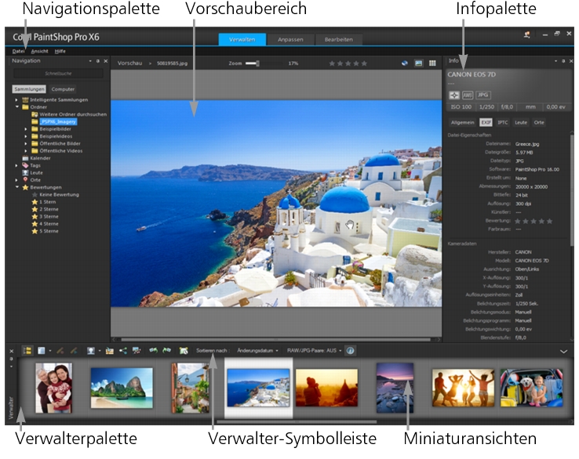
Task: Click the AWB white balance icon
Action: pyautogui.click(x=468, y=94)
